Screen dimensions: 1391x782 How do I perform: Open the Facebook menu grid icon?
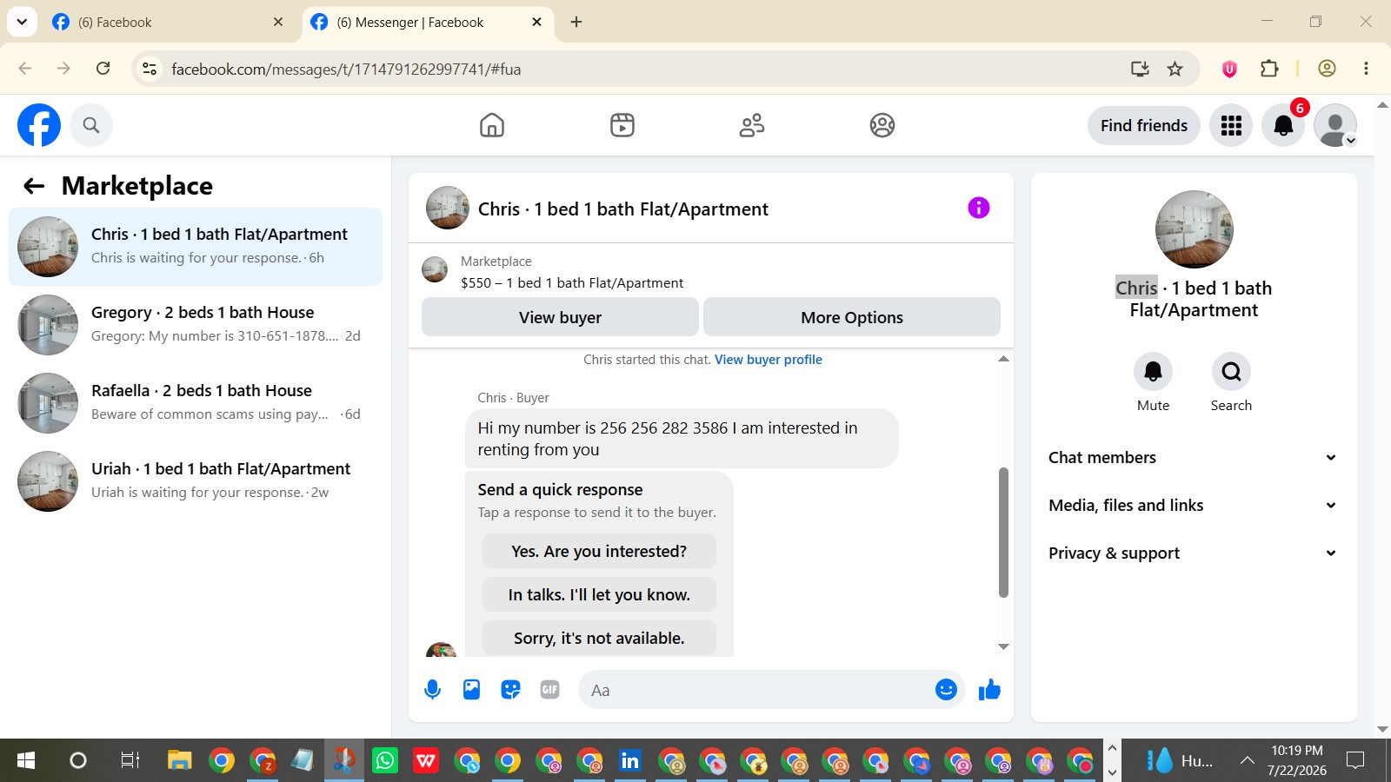[x=1231, y=125]
